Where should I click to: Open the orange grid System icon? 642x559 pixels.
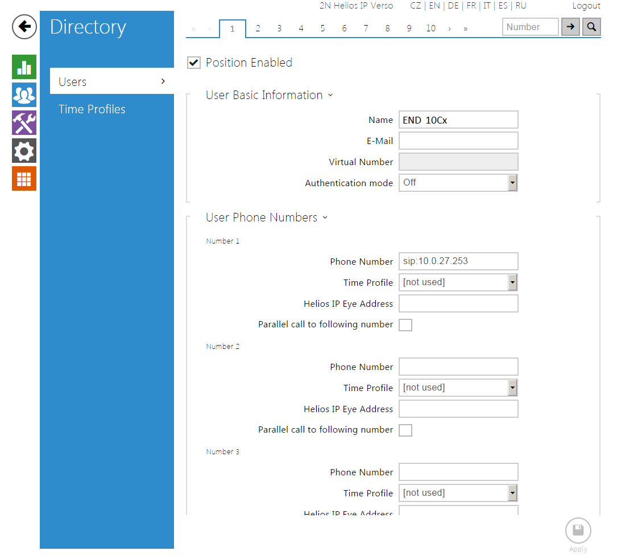[24, 178]
